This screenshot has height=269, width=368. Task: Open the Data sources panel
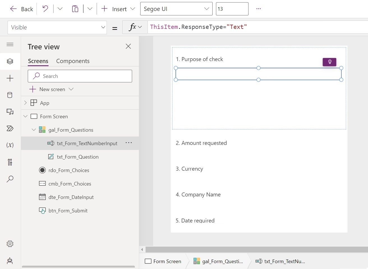click(x=10, y=95)
